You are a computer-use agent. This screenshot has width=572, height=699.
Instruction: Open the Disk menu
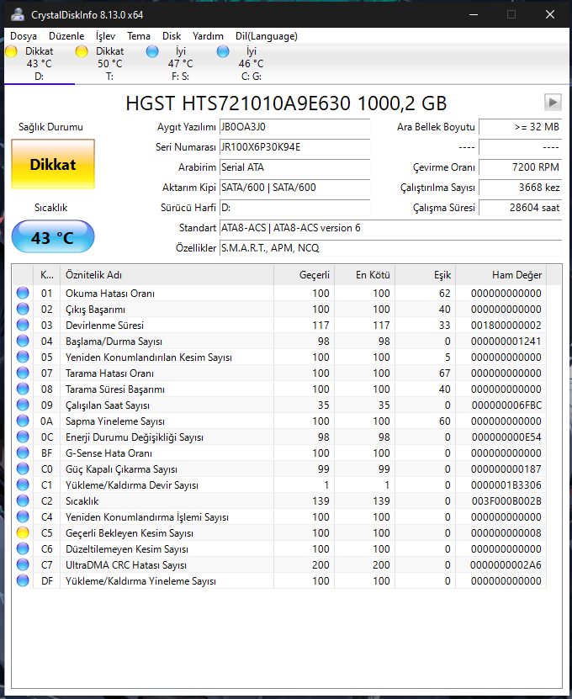(172, 36)
